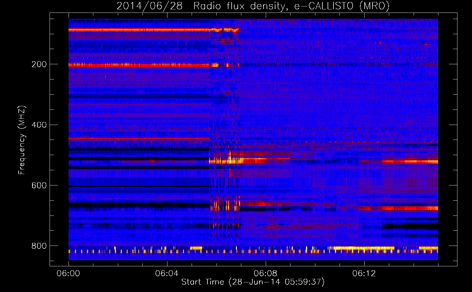Click the 'Start Time (28-Jun-14 05:59:37)' axis label
Image resolution: width=472 pixels, height=292 pixels.
tap(253, 282)
